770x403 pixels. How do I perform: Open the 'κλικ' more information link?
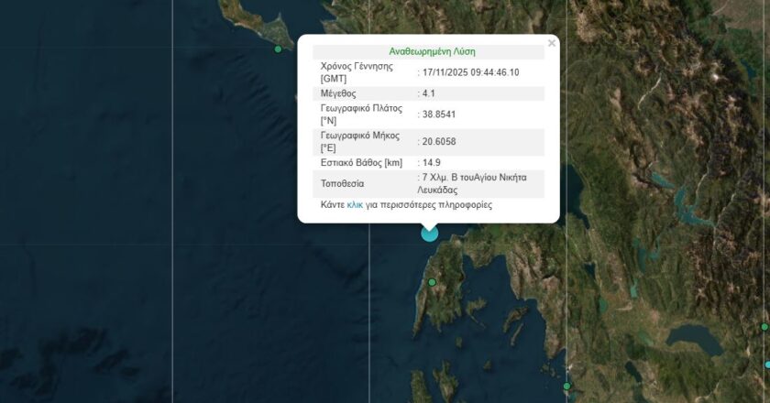(x=355, y=205)
